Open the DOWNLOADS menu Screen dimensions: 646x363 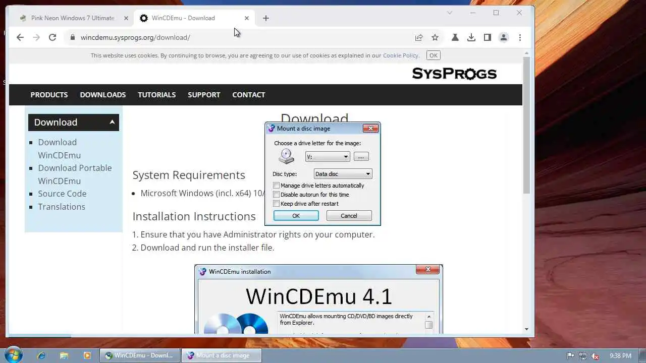(x=103, y=95)
